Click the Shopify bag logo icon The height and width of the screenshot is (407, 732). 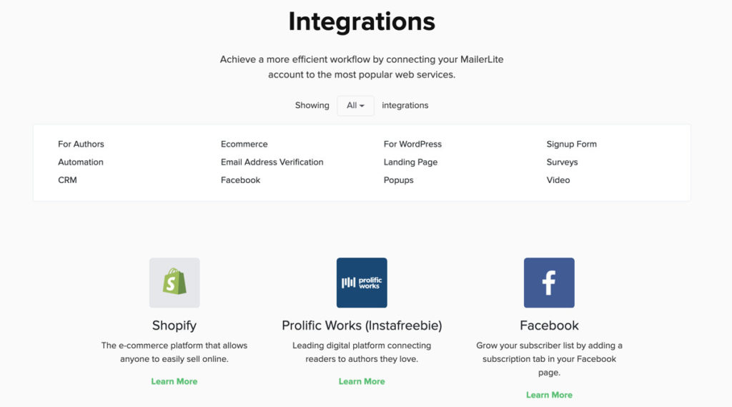(174, 283)
